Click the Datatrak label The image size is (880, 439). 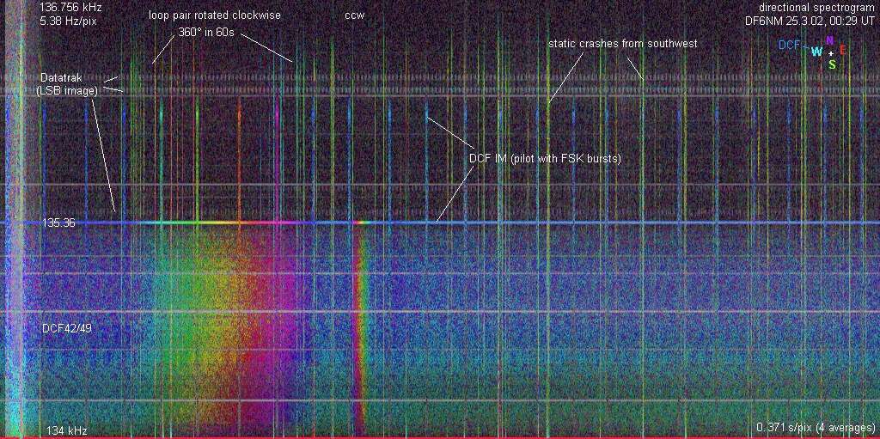[x=61, y=77]
